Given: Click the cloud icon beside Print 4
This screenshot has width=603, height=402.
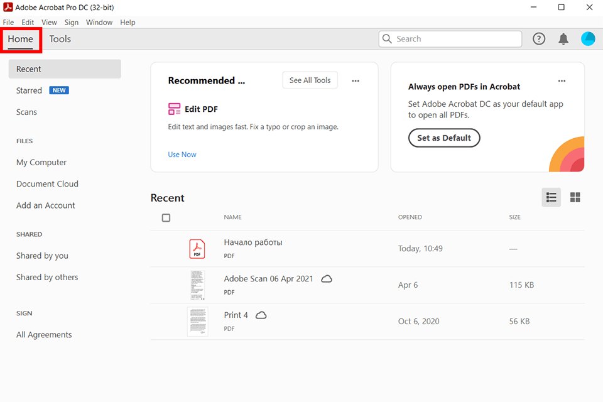Looking at the screenshot, I should coord(260,315).
